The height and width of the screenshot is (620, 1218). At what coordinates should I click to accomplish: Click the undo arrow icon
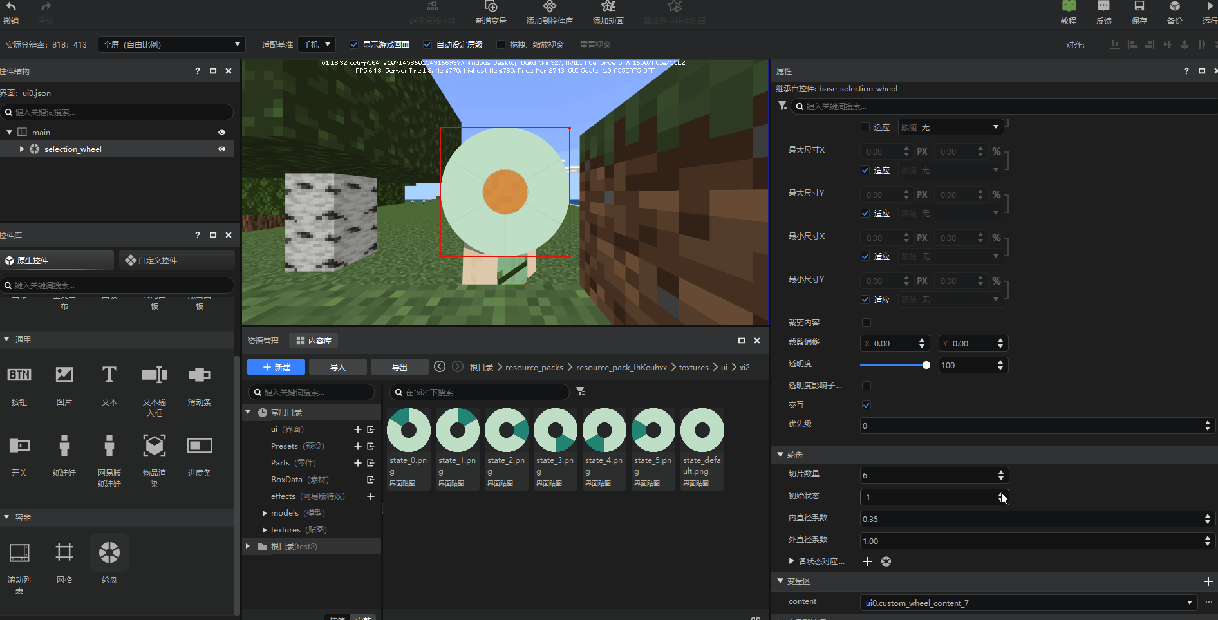coord(11,6)
